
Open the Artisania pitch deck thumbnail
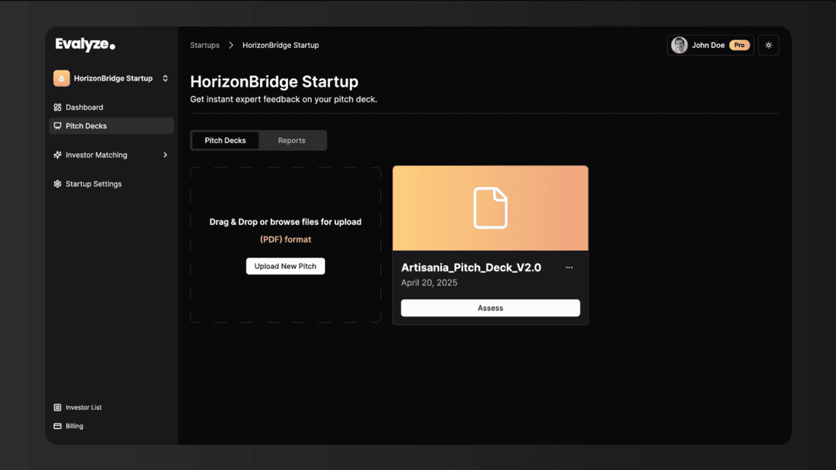click(490, 208)
